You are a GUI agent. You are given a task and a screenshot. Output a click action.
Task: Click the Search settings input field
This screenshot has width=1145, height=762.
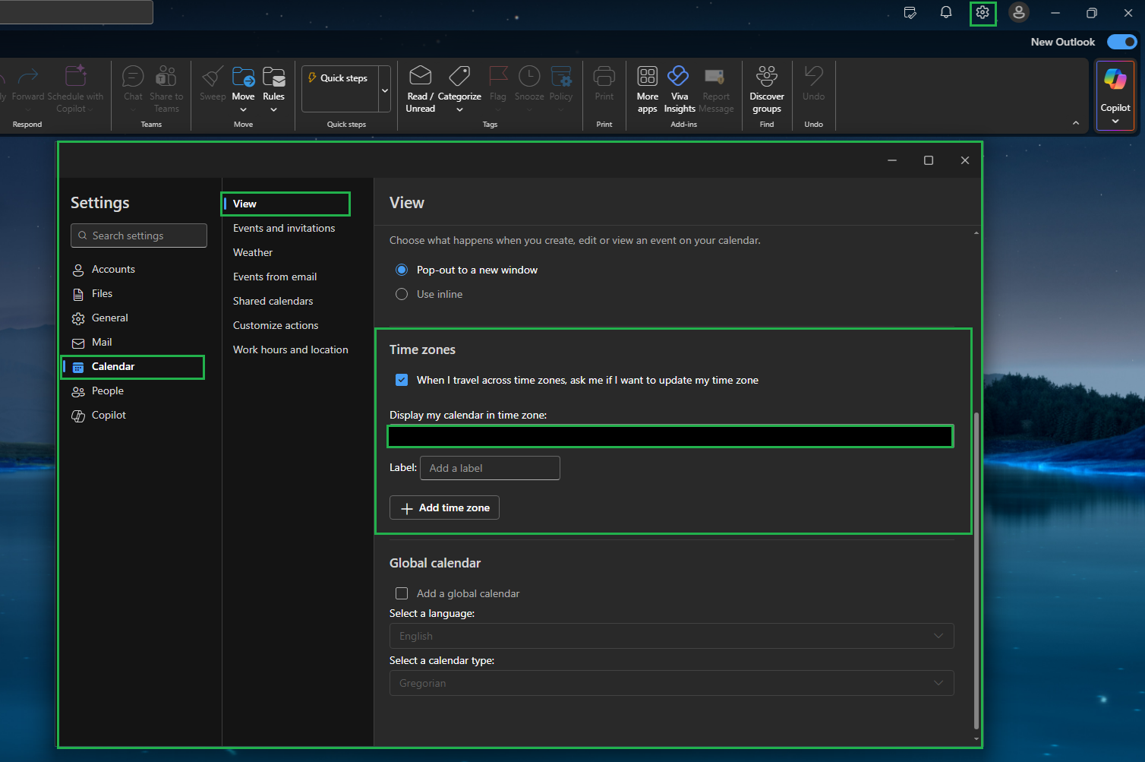point(139,236)
